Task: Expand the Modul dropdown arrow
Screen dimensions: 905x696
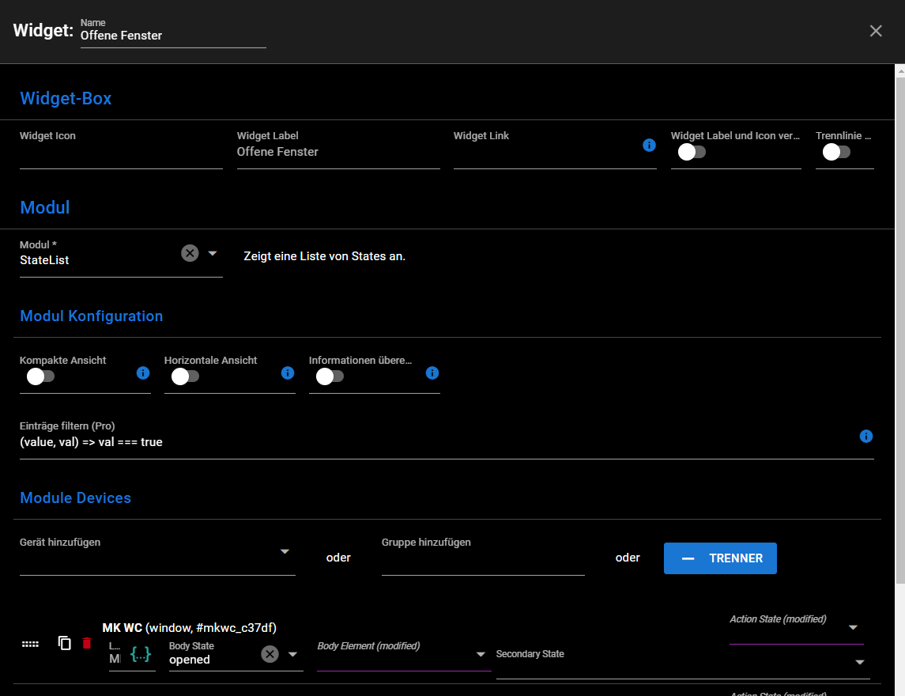Action: [x=213, y=253]
